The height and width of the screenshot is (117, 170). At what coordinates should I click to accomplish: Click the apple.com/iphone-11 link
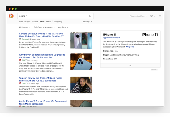[x=111, y=38]
